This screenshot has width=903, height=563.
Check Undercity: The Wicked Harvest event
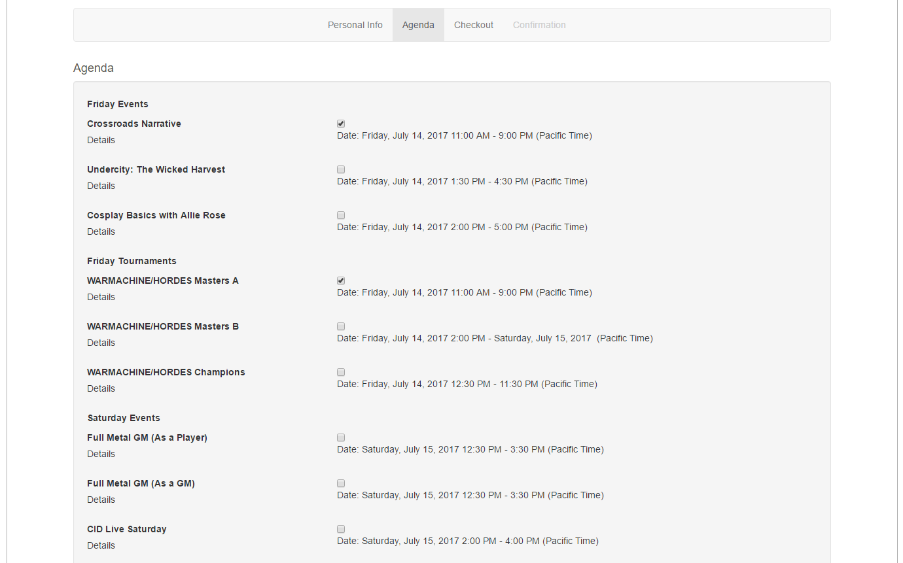click(341, 169)
